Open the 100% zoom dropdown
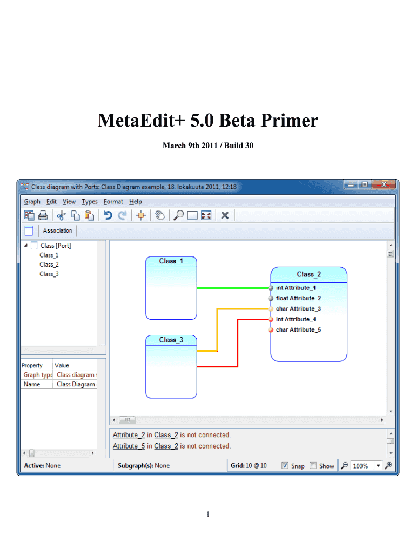 [x=378, y=465]
